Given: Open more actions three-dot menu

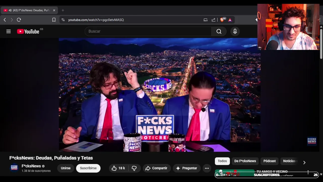Looking at the screenshot, I should 207,168.
